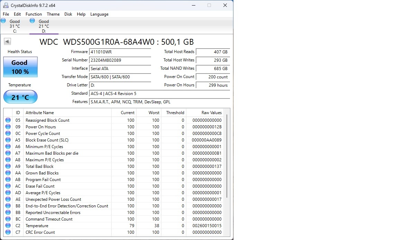
Task: Click the status dot for Command Timeout Count
Action: (x=8, y=219)
